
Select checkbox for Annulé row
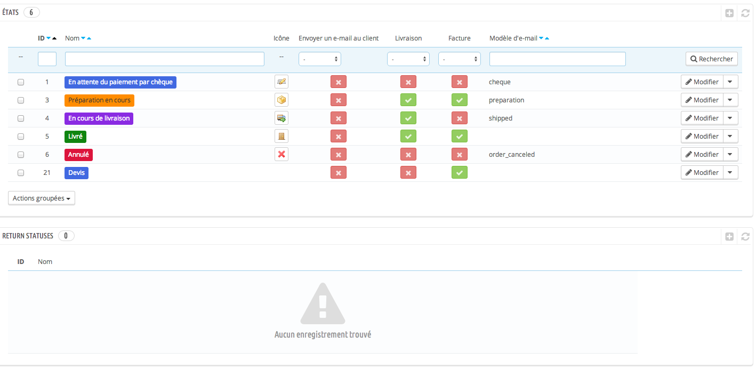[x=21, y=155]
